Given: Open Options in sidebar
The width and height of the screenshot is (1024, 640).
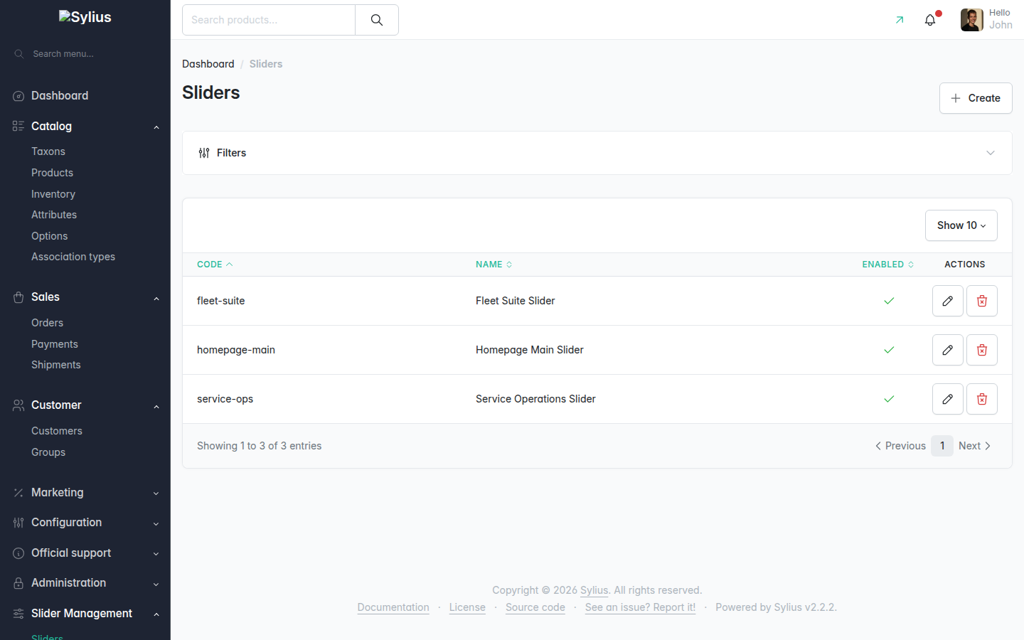Looking at the screenshot, I should (50, 236).
